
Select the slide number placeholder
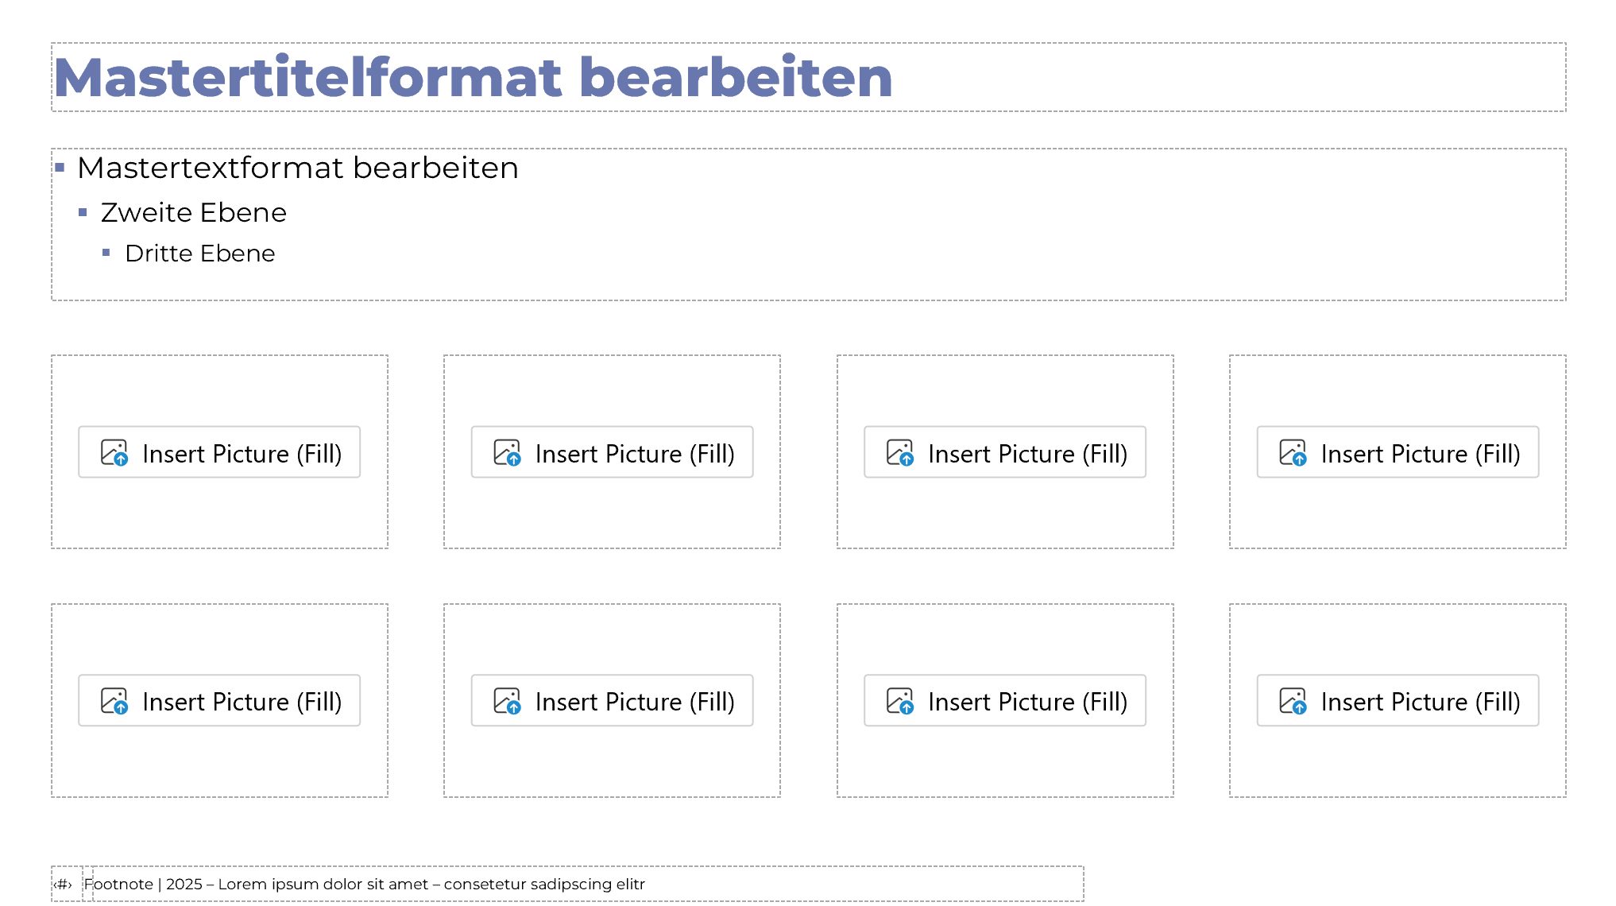coord(64,885)
